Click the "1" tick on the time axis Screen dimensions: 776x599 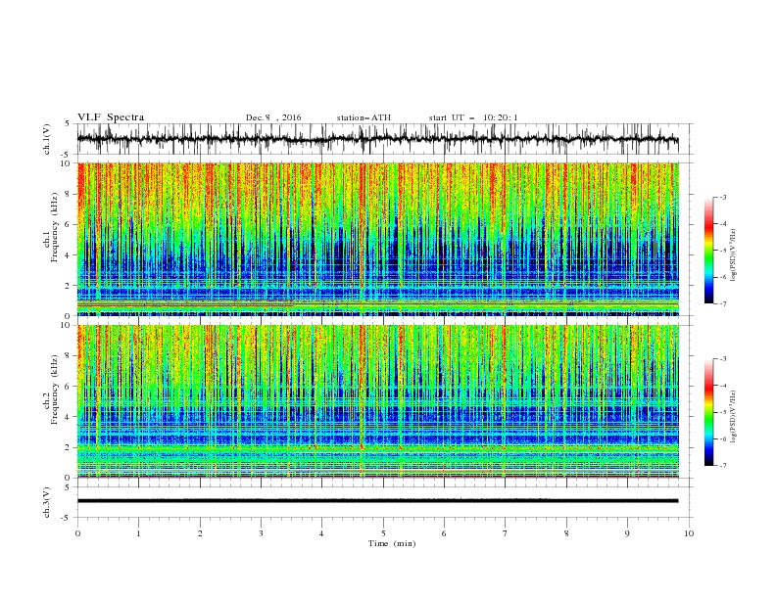tap(138, 533)
